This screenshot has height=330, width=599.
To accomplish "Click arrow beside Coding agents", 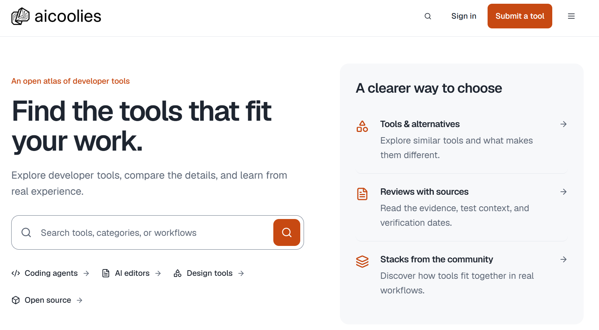I will click(x=86, y=273).
